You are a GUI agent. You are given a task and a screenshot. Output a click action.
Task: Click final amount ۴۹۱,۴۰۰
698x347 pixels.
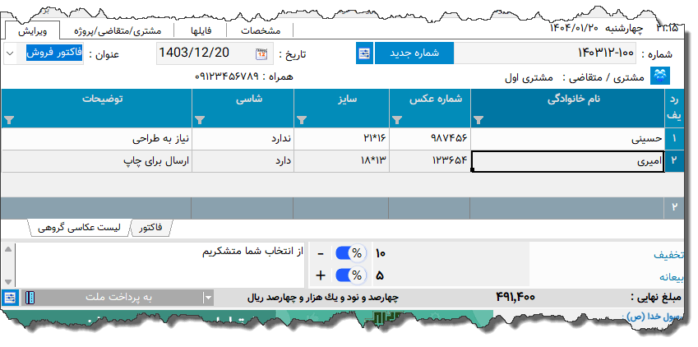[x=515, y=297]
